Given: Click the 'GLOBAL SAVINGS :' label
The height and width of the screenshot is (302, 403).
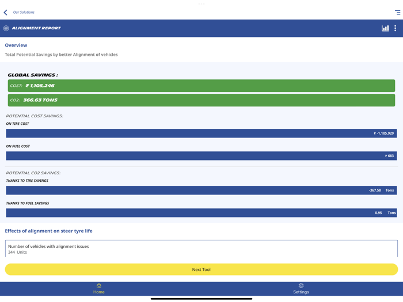Looking at the screenshot, I should tap(33, 75).
